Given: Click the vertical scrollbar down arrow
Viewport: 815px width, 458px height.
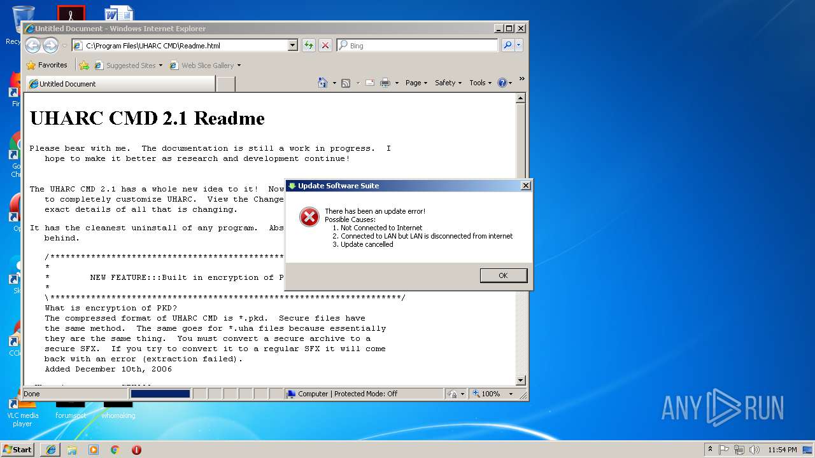Looking at the screenshot, I should pyautogui.click(x=521, y=380).
